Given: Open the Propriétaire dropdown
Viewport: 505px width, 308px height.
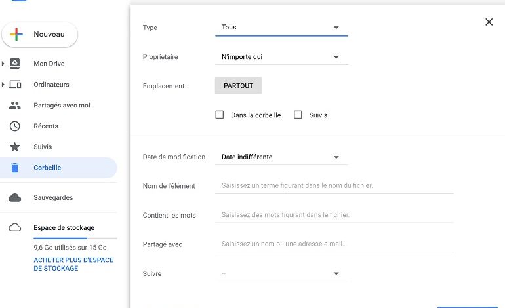Looking at the screenshot, I should (281, 57).
